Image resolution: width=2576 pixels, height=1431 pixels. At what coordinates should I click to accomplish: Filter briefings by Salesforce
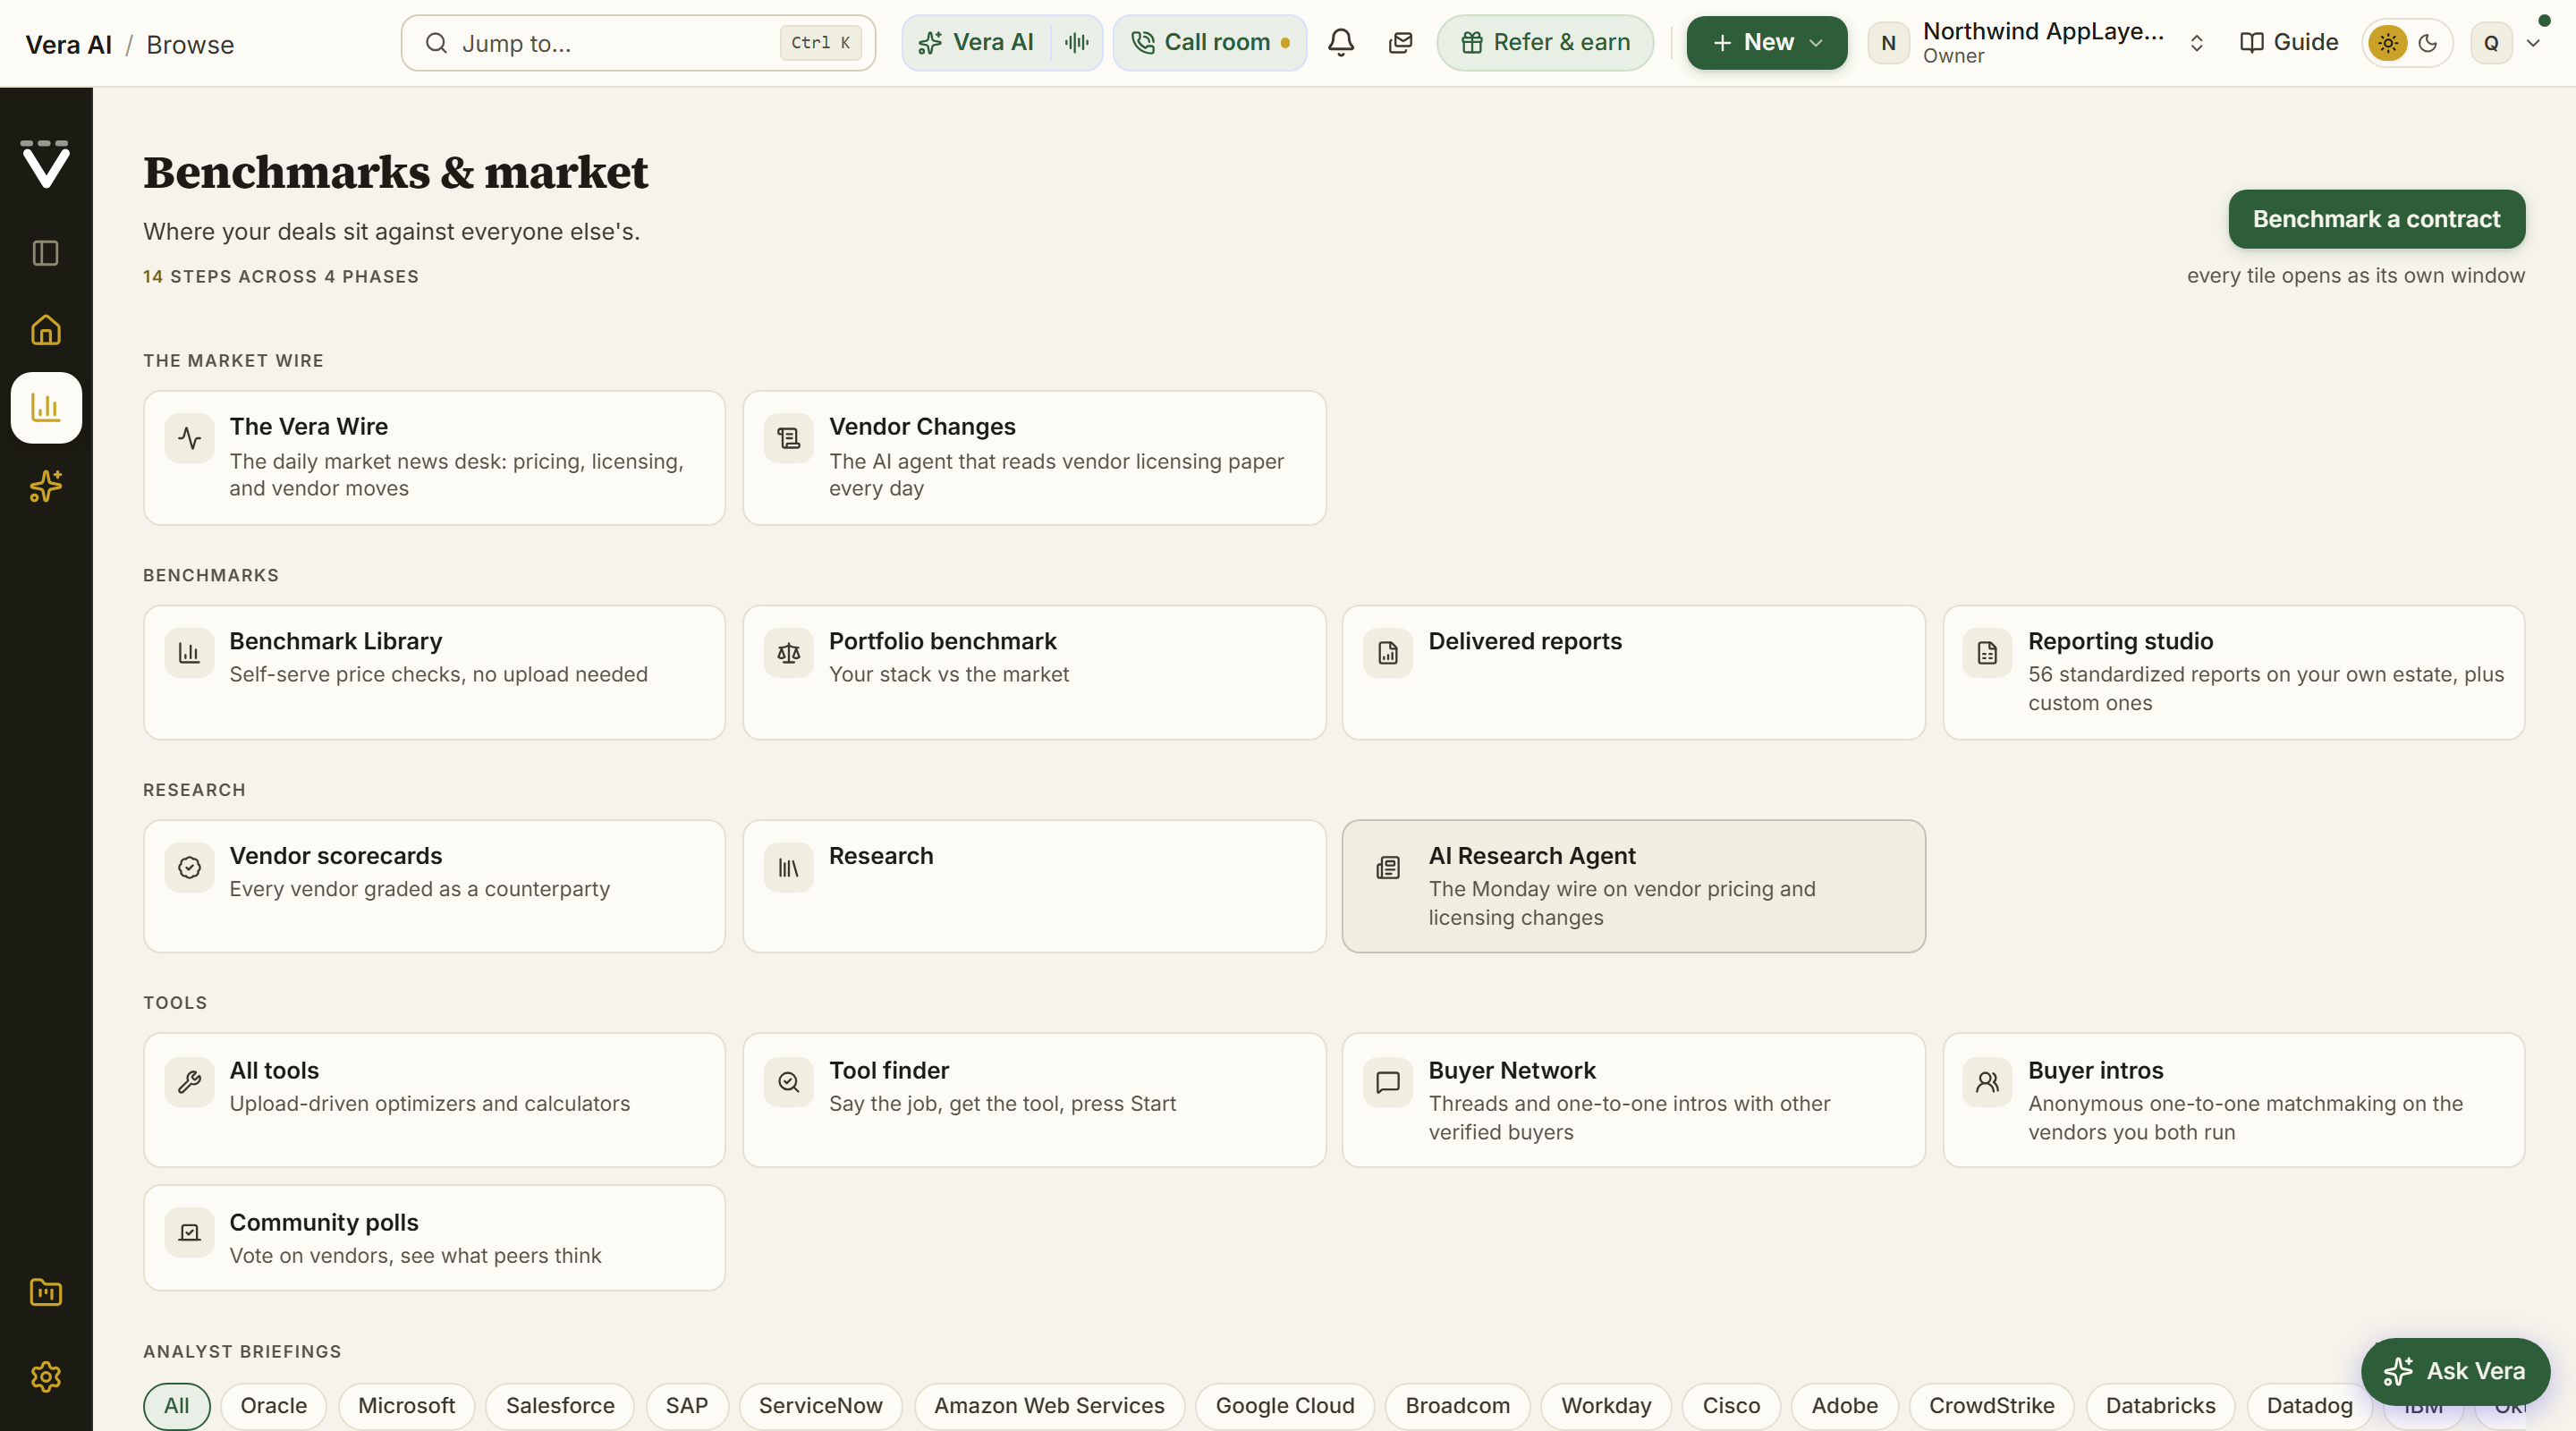[560, 1405]
